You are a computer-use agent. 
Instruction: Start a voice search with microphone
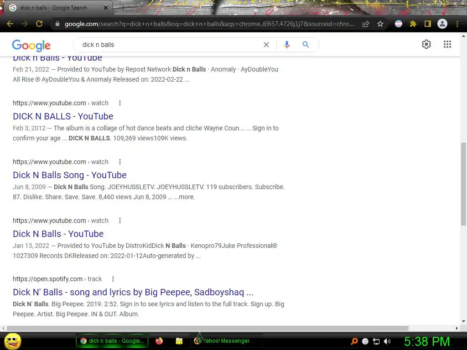287,45
